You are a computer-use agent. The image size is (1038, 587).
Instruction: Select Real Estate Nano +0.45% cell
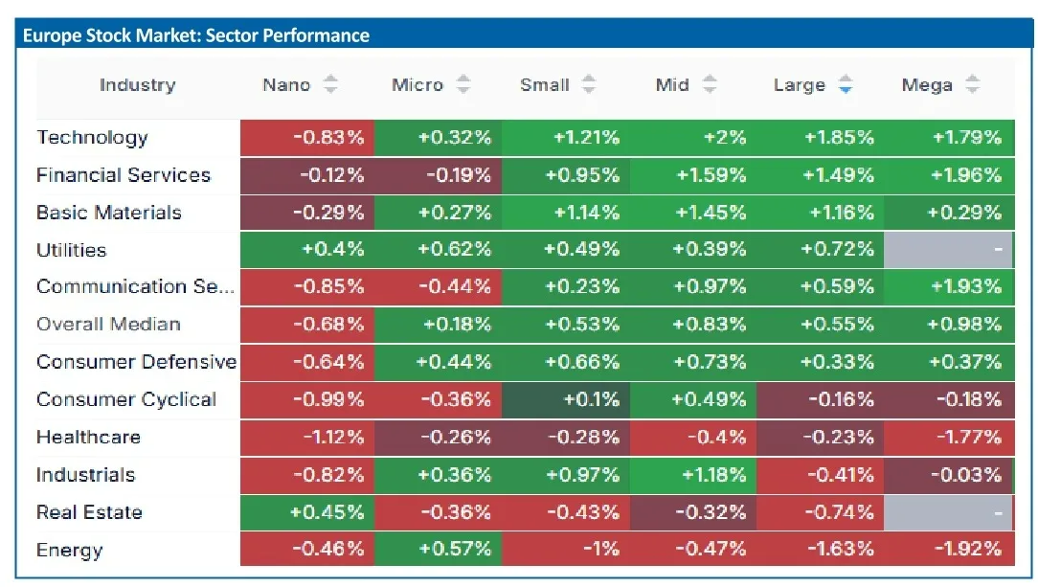307,512
